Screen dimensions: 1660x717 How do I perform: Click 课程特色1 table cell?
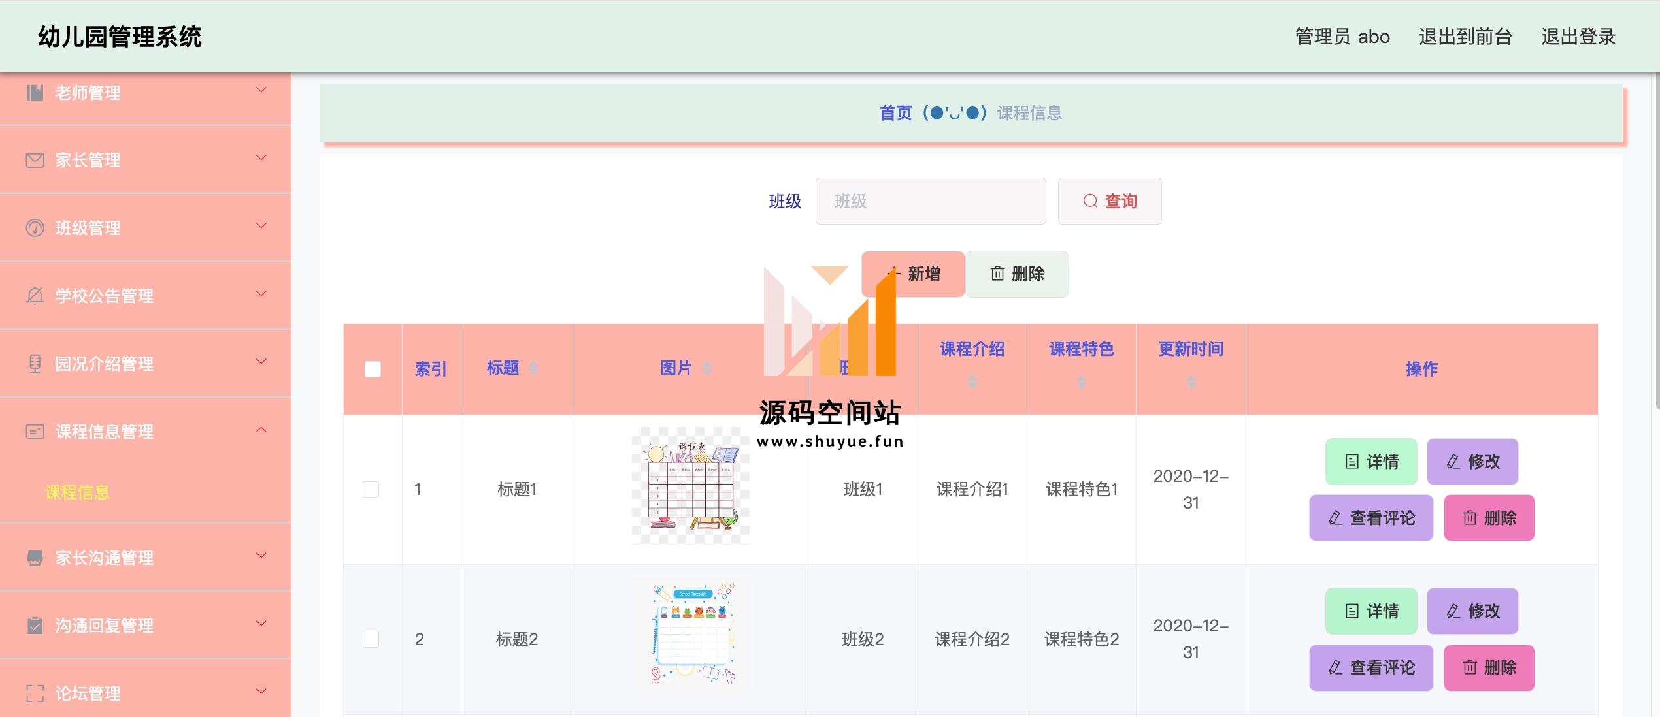point(1082,489)
